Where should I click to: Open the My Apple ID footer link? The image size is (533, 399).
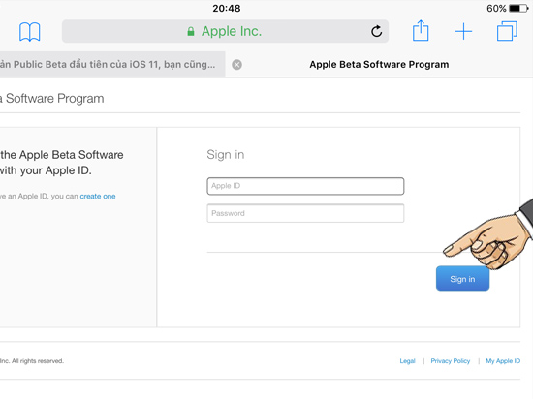(x=503, y=361)
